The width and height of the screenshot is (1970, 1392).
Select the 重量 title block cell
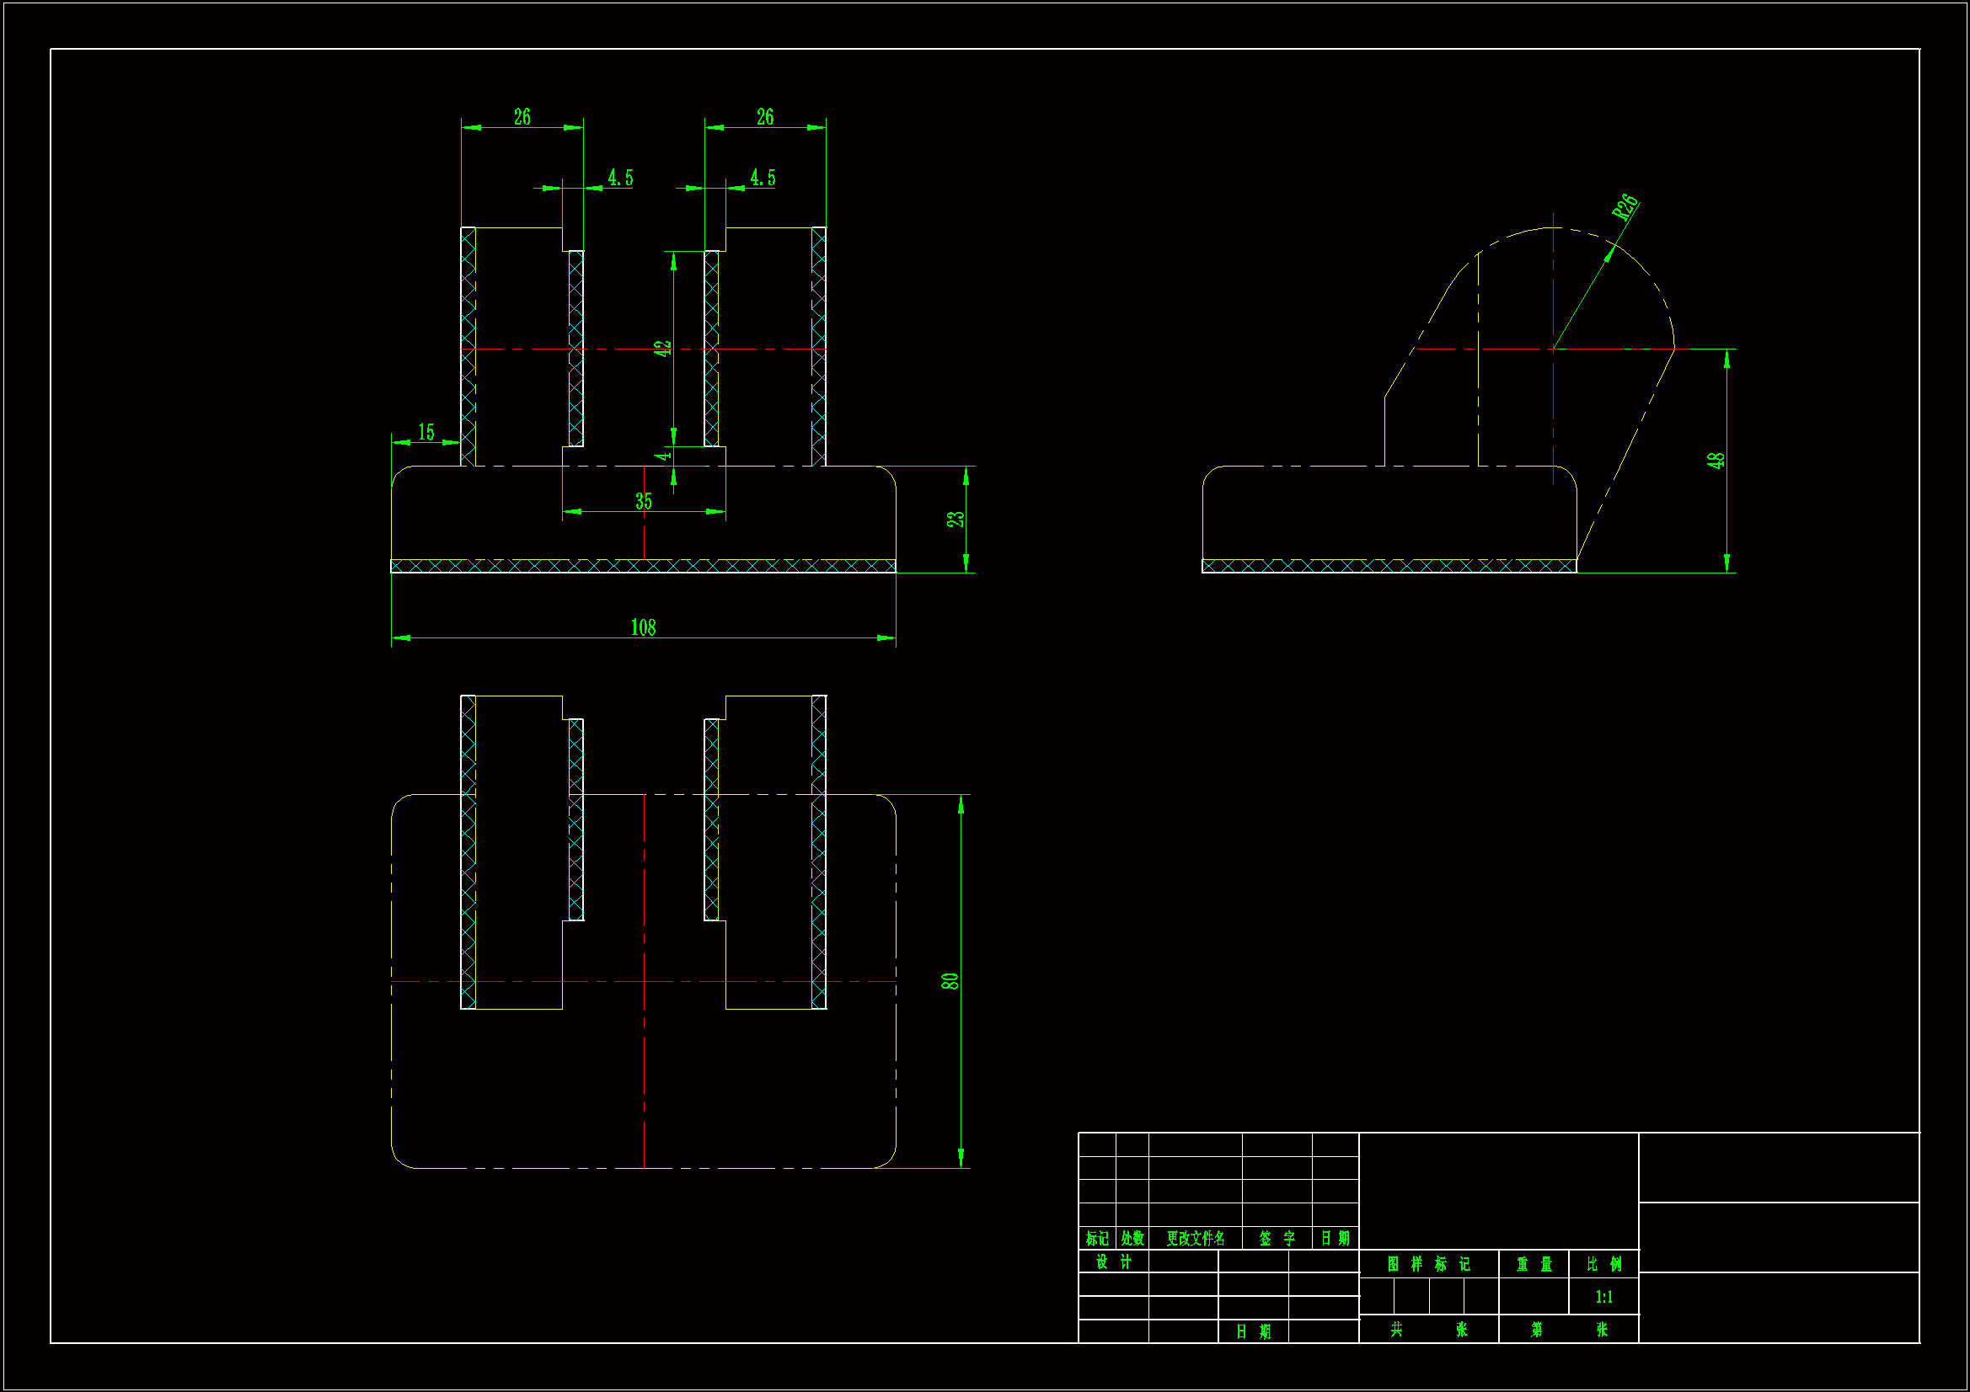[1534, 1264]
